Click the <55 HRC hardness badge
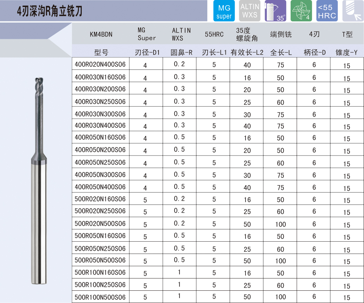The width and height of the screenshot is (364, 303). pos(327,11)
